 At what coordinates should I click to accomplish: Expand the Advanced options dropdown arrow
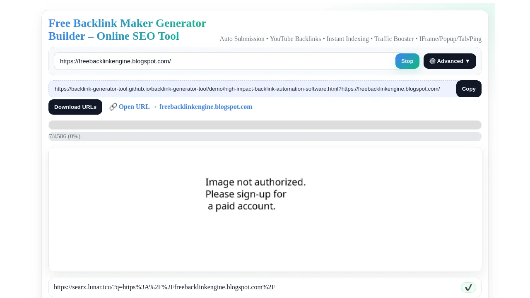[x=467, y=61]
